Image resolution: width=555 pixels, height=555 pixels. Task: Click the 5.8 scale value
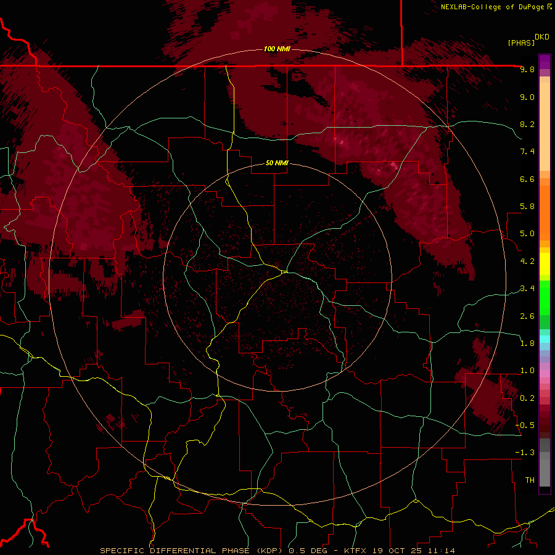[527, 207]
